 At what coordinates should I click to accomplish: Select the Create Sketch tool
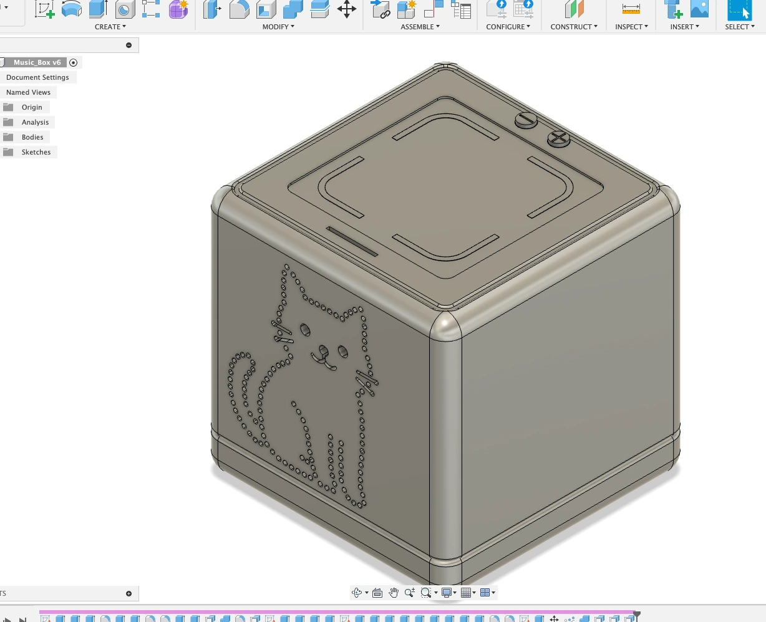tap(44, 9)
